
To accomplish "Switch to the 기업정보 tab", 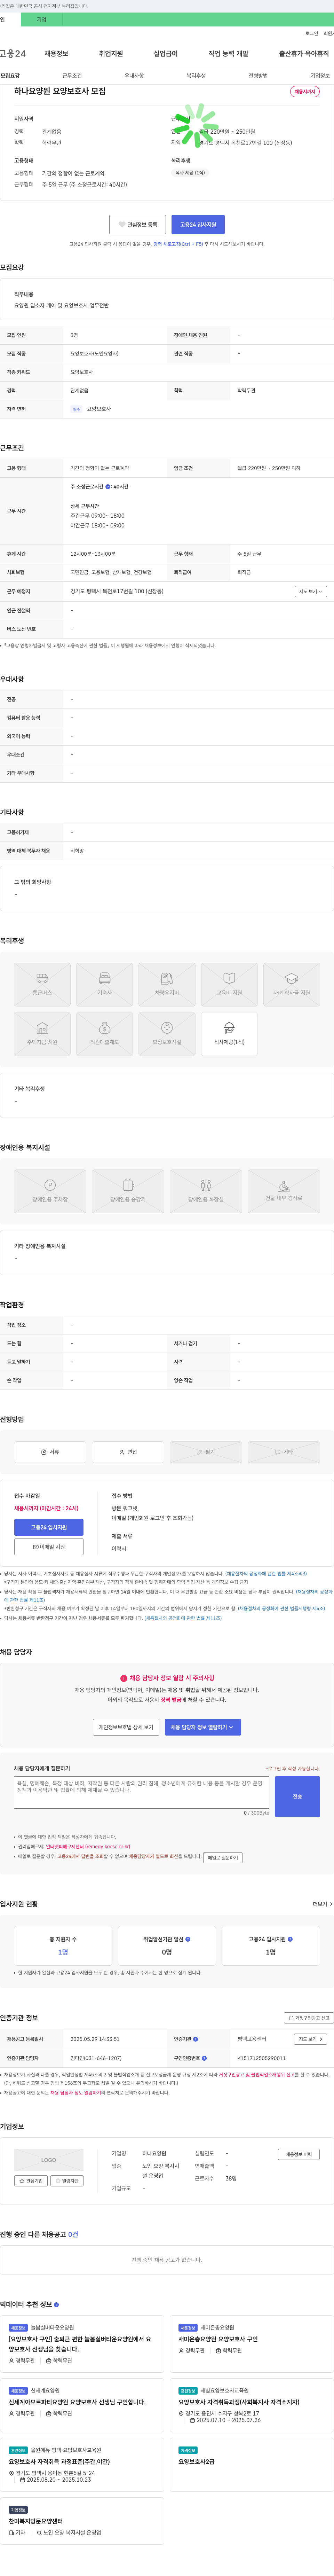I will 320,76.
